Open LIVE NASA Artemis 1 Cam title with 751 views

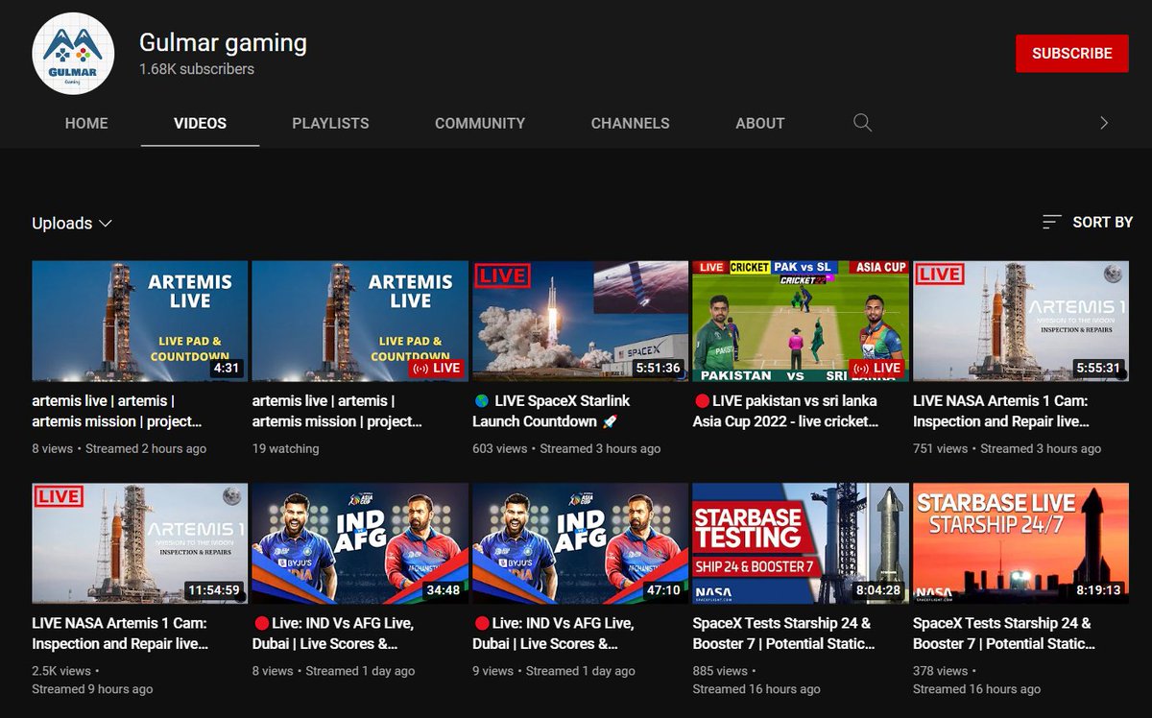click(1001, 411)
